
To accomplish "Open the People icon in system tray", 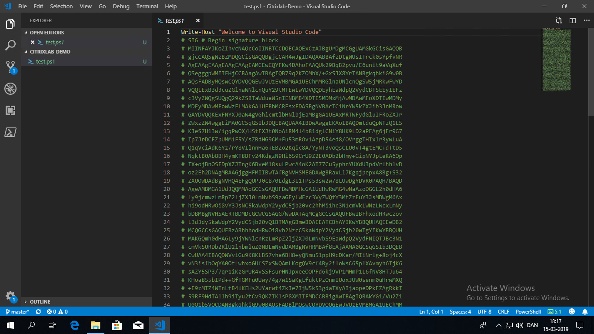I will (483, 325).
